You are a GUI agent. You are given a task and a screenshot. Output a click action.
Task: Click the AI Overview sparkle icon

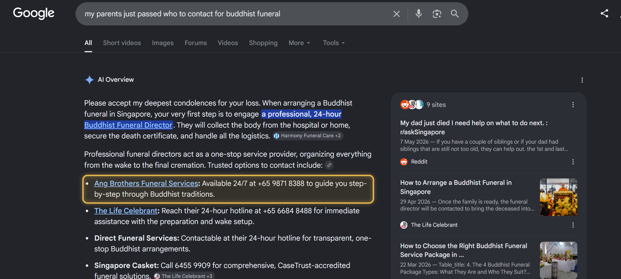click(89, 80)
